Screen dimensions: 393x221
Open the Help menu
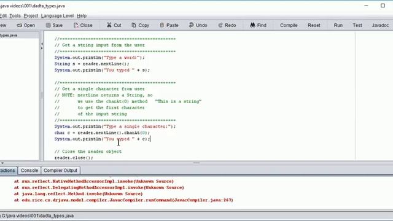coord(82,16)
